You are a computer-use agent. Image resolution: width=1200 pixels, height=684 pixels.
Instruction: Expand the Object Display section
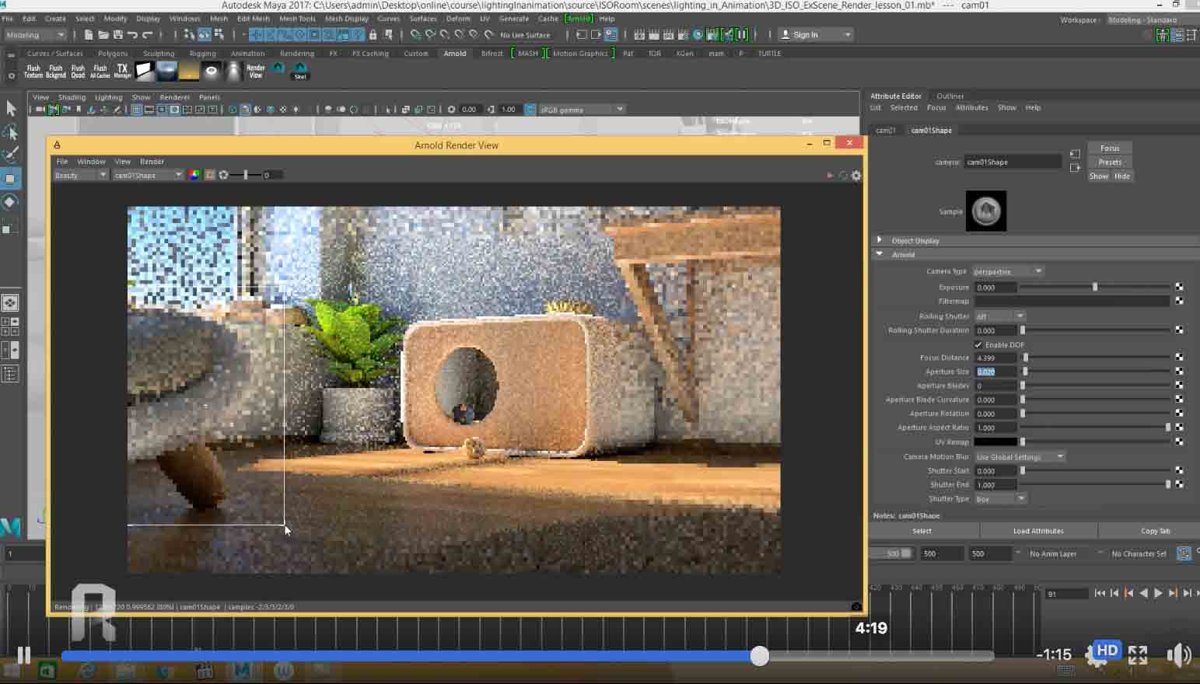point(880,240)
